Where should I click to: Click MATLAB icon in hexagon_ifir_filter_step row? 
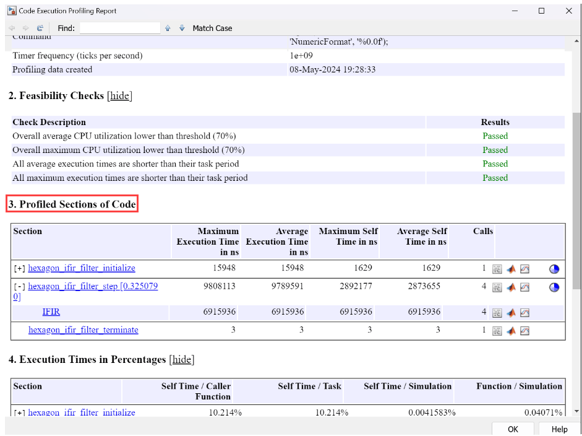(511, 287)
